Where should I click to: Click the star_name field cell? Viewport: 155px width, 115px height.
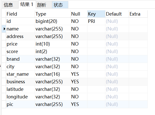click(20, 74)
